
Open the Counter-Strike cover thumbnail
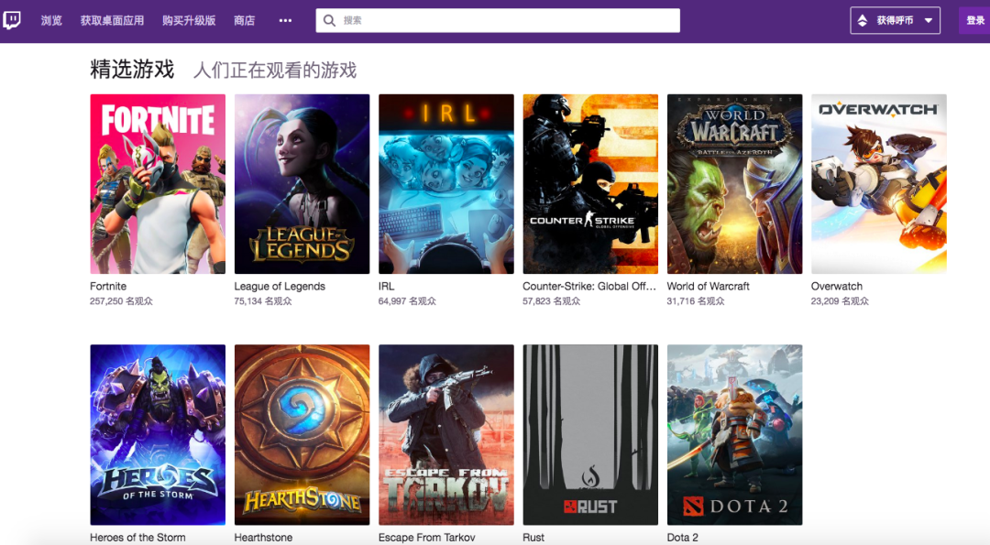pos(590,183)
